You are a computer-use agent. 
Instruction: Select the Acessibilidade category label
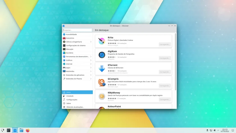click(71, 34)
